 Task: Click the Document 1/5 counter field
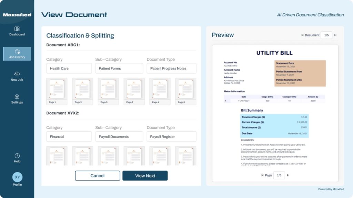point(326,35)
